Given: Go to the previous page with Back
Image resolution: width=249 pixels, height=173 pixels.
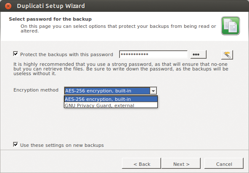Looking at the screenshot, I should coord(141,163).
